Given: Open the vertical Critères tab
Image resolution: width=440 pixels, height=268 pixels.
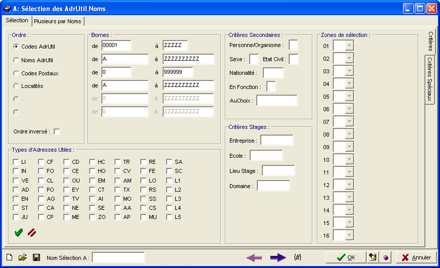Looking at the screenshot, I should (x=430, y=41).
